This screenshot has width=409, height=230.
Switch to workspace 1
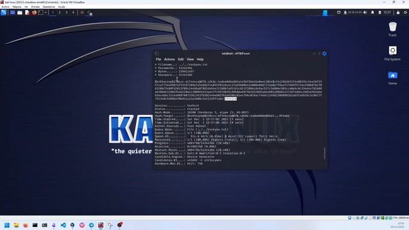pos(52,13)
